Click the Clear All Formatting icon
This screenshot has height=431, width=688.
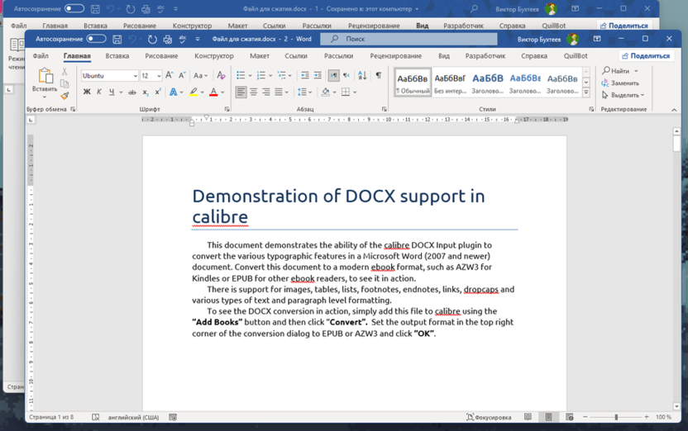point(221,75)
